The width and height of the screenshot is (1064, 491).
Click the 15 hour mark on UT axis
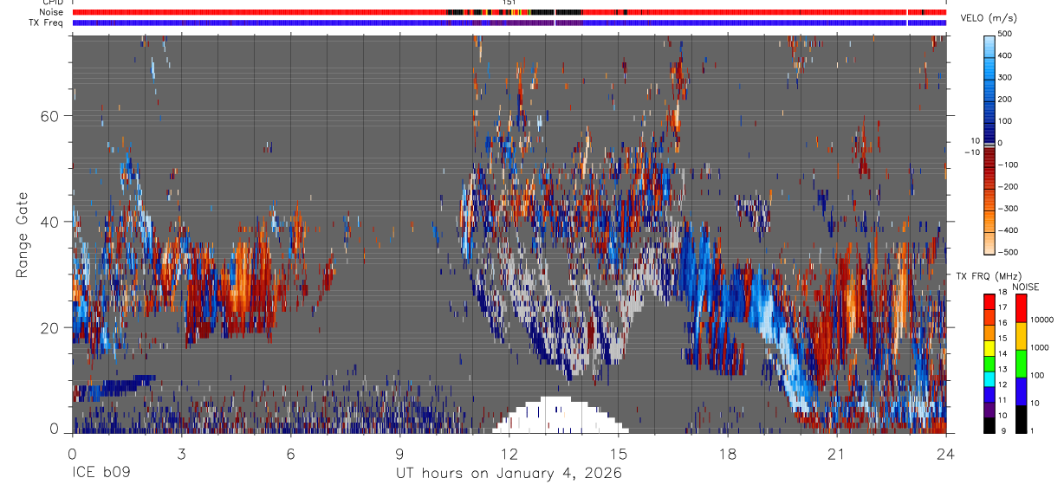coord(618,453)
